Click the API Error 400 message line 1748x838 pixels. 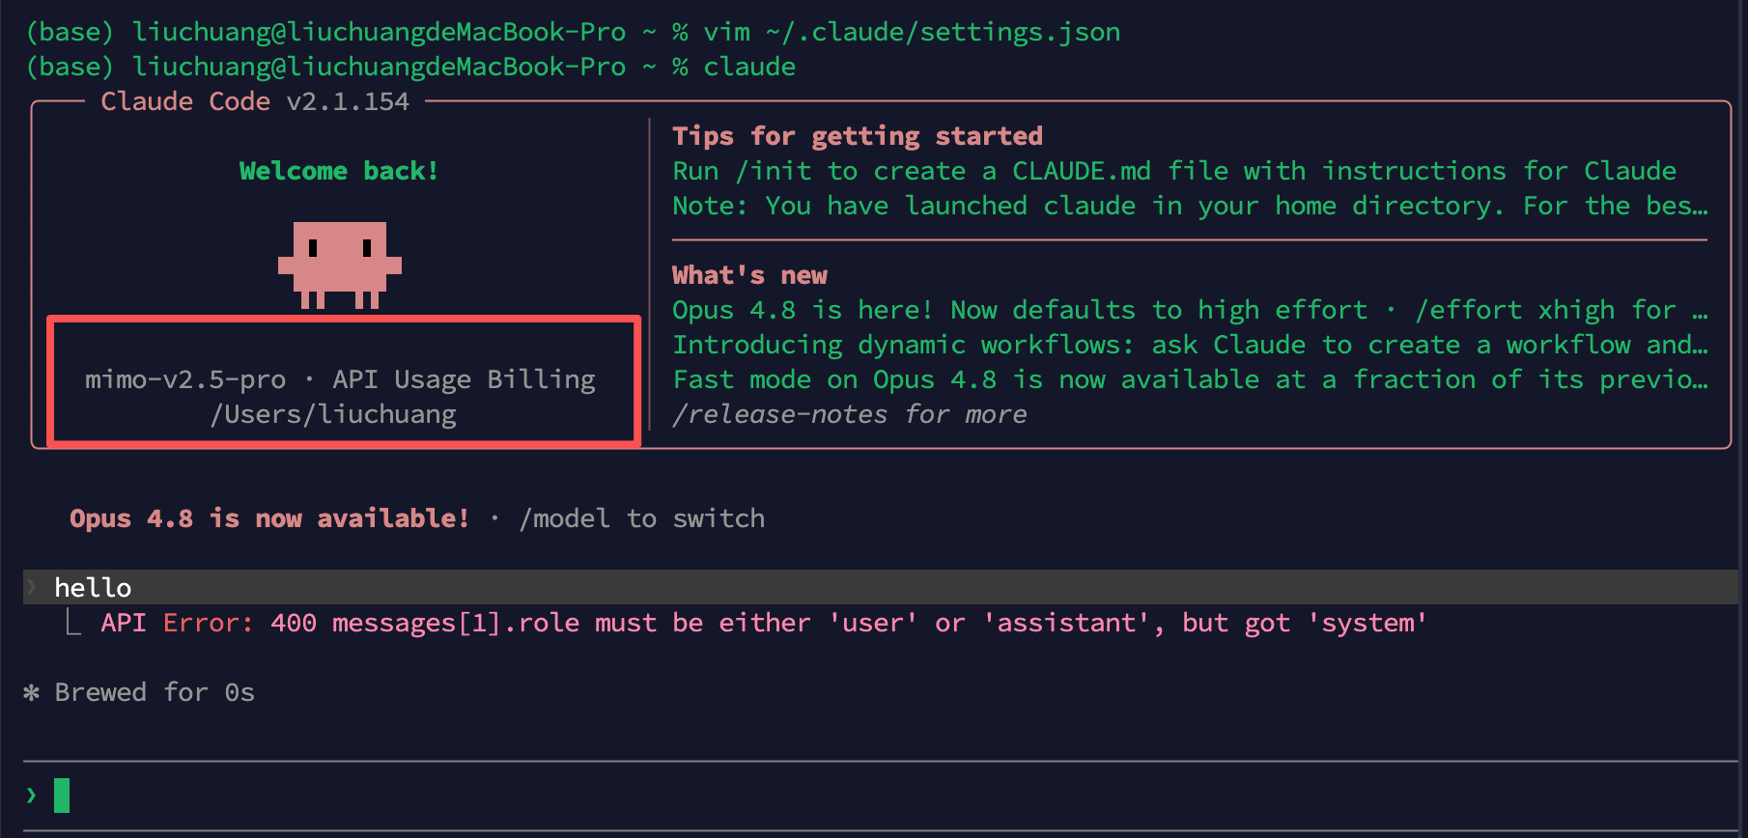click(x=763, y=623)
